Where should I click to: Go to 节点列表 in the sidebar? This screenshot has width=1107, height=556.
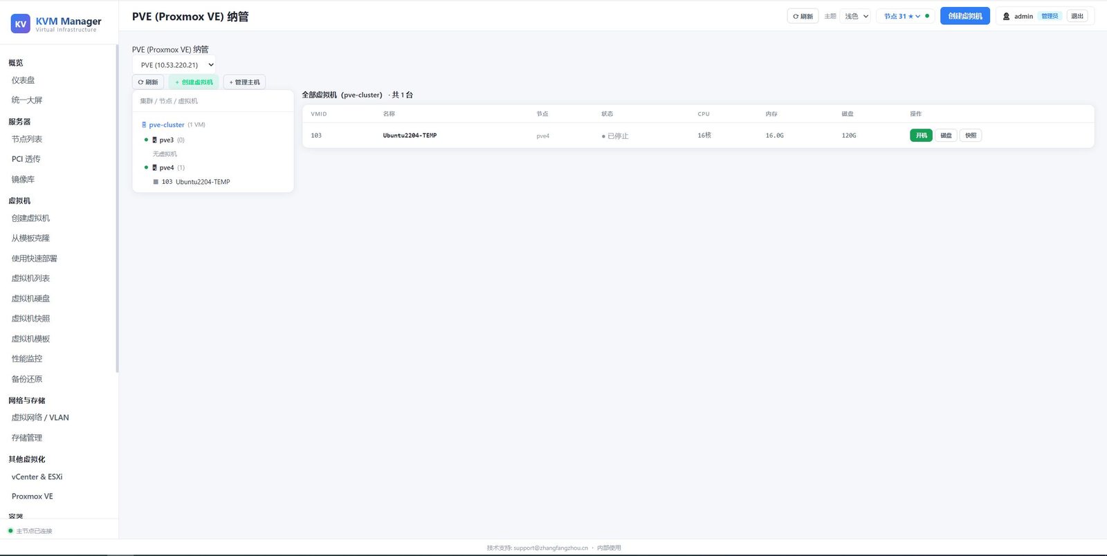coord(27,139)
